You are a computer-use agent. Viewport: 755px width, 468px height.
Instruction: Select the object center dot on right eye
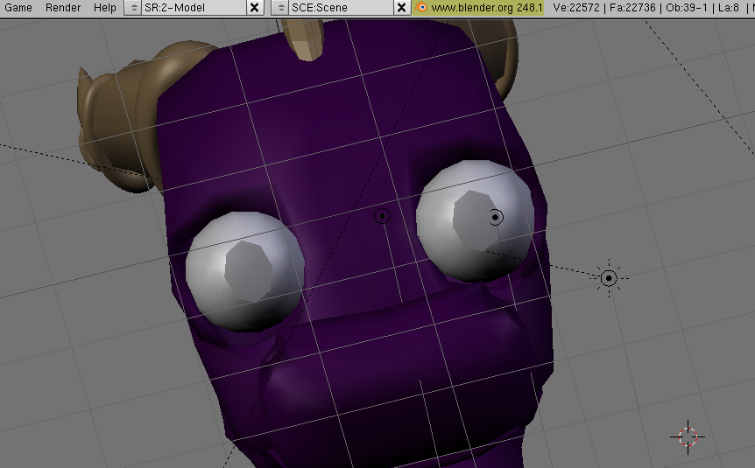496,218
